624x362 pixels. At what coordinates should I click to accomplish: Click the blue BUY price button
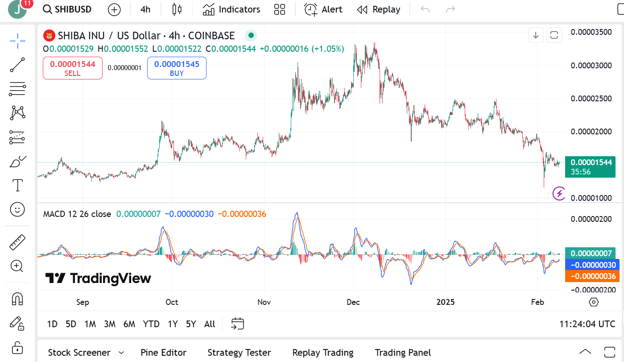pos(177,68)
